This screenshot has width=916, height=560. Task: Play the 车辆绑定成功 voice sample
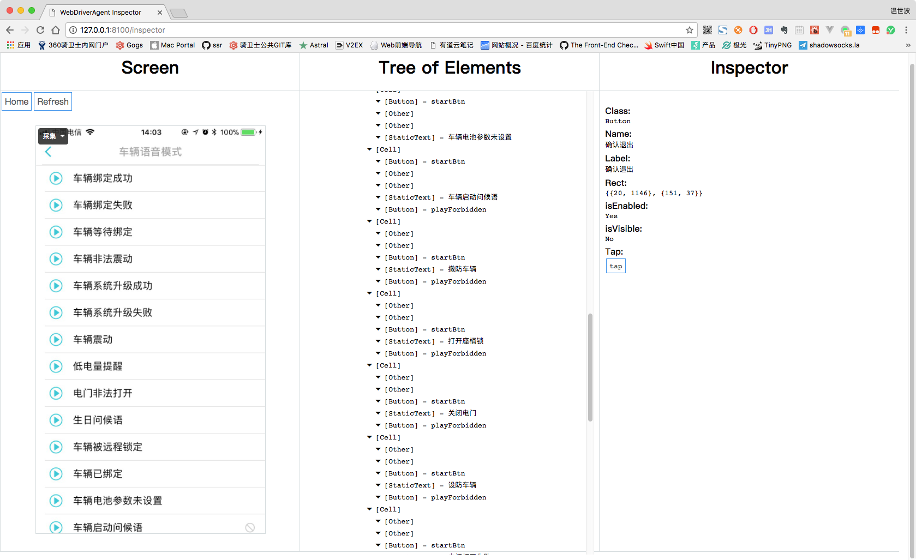coord(56,178)
